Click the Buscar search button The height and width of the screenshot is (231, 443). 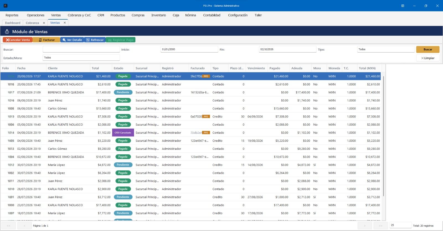(x=428, y=49)
